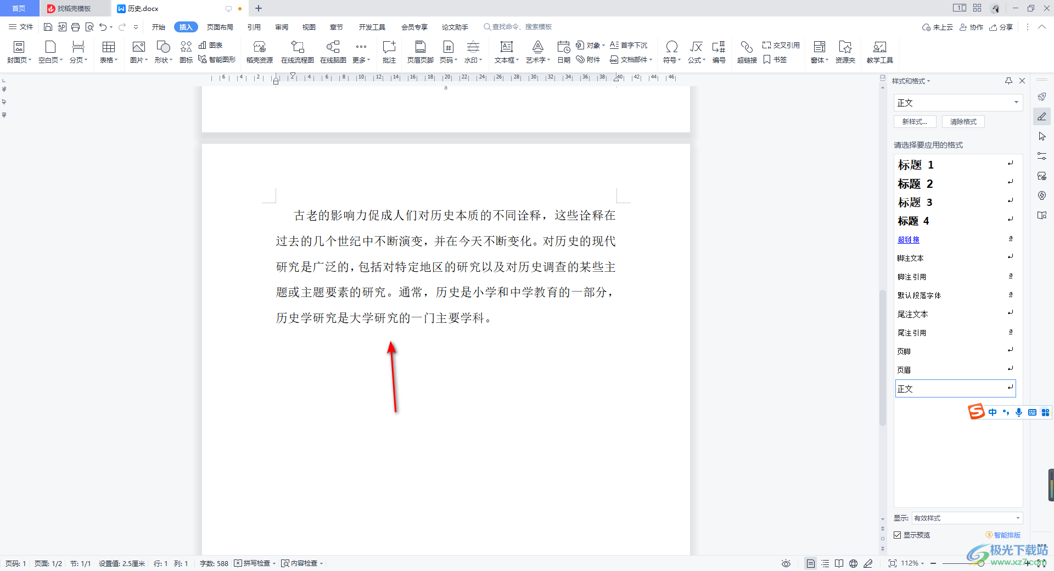
Task: Open the References tab
Action: coord(254,27)
